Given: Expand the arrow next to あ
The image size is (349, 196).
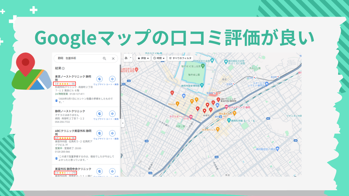Looking at the screenshot, I should 131,58.
